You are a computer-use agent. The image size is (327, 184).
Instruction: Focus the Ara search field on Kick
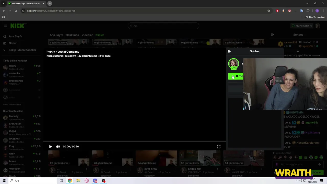(x=163, y=26)
